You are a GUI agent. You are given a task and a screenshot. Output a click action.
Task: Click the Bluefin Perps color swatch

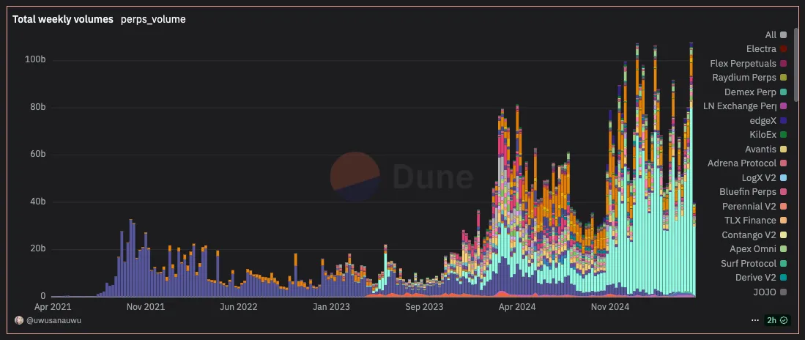[x=784, y=192]
